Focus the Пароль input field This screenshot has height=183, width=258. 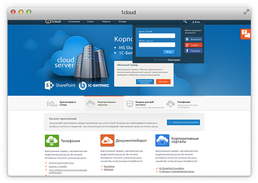[x=157, y=45]
